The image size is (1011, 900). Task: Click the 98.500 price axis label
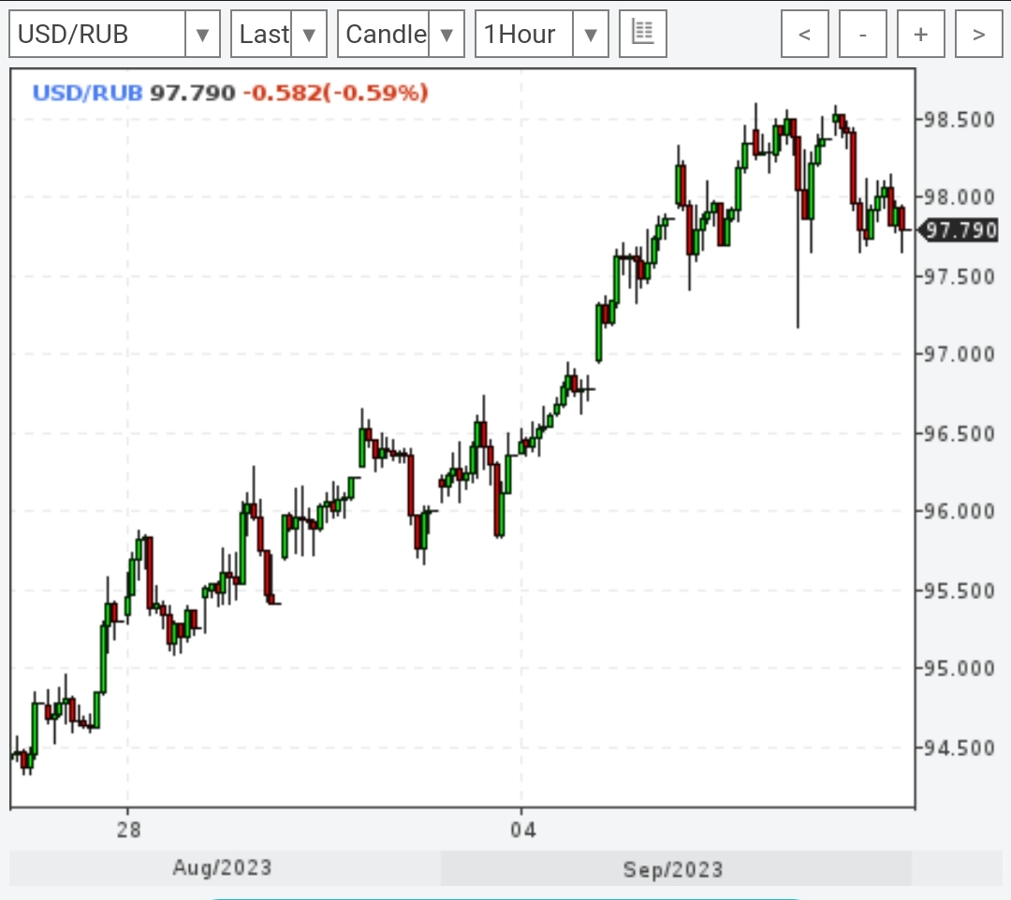click(958, 119)
